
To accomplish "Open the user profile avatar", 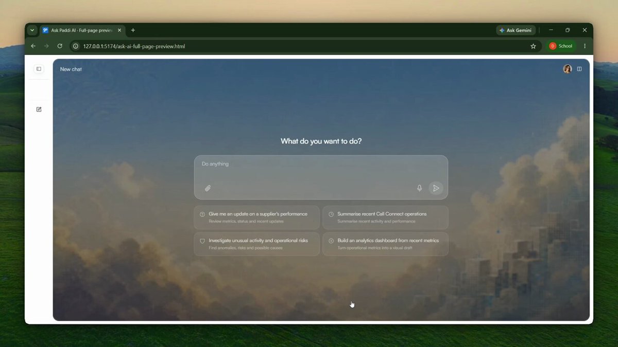I will [x=568, y=69].
